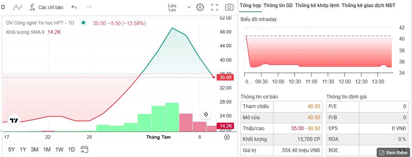Click the undo arrow icon
This screenshot has width=412, height=157.
[74, 7]
